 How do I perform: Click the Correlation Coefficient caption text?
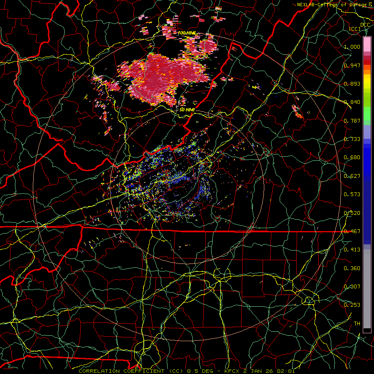pyautogui.click(x=187, y=371)
